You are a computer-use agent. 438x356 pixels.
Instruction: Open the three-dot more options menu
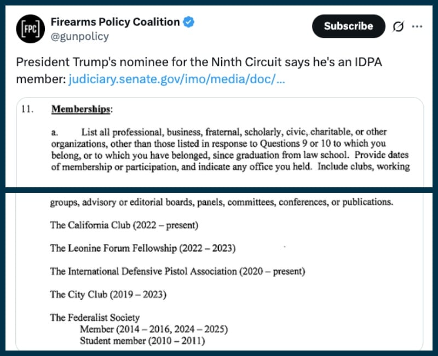(x=417, y=26)
